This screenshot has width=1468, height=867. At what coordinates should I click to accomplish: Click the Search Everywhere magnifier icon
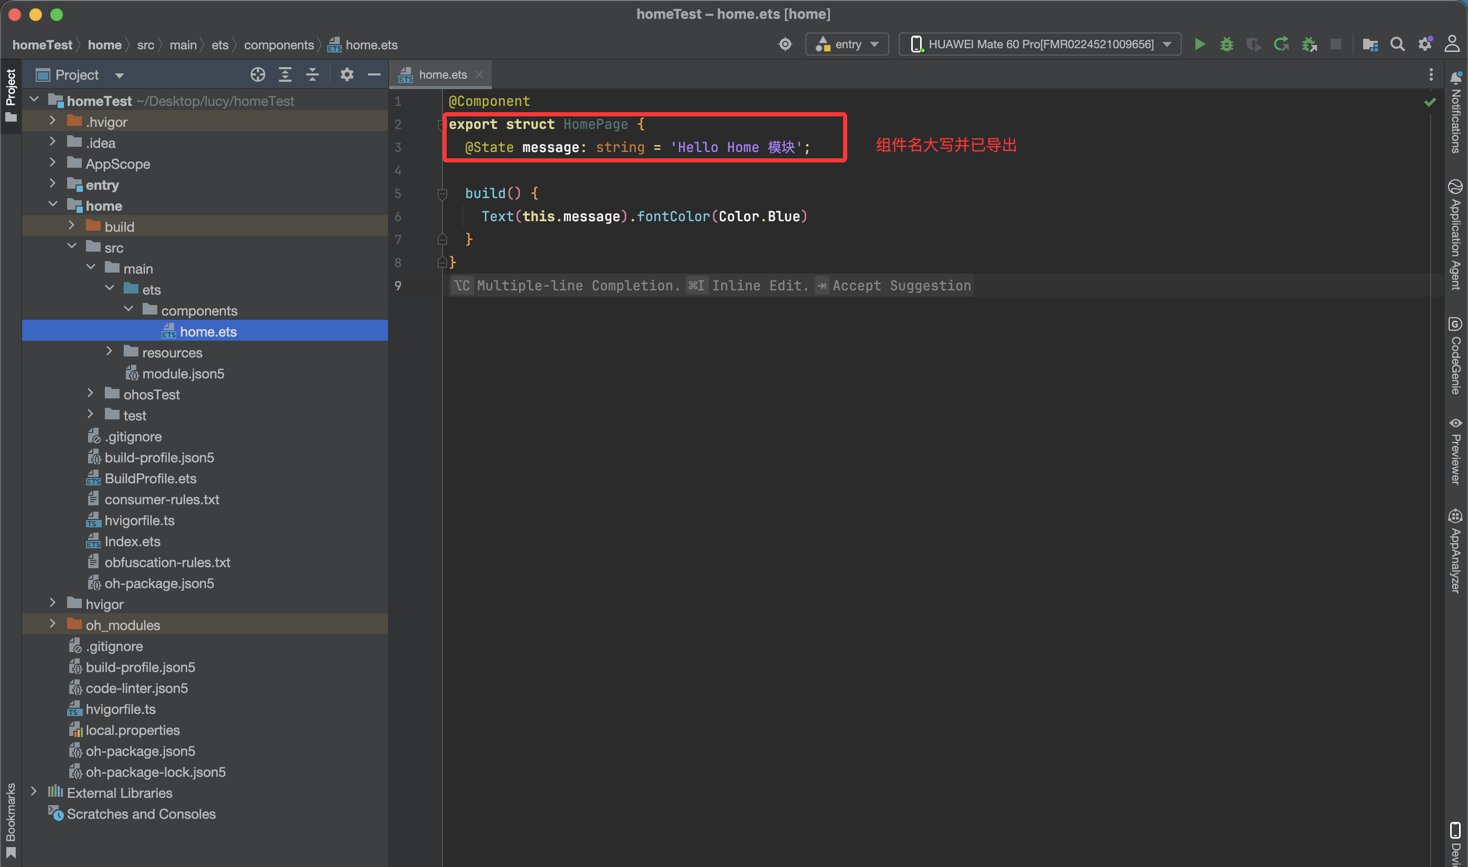click(1397, 45)
